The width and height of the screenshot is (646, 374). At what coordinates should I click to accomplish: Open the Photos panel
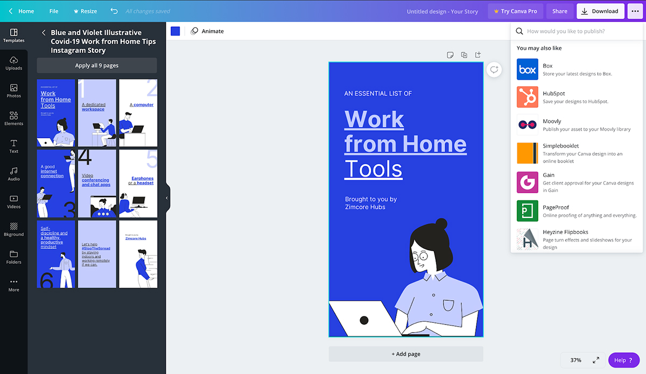click(x=13, y=90)
